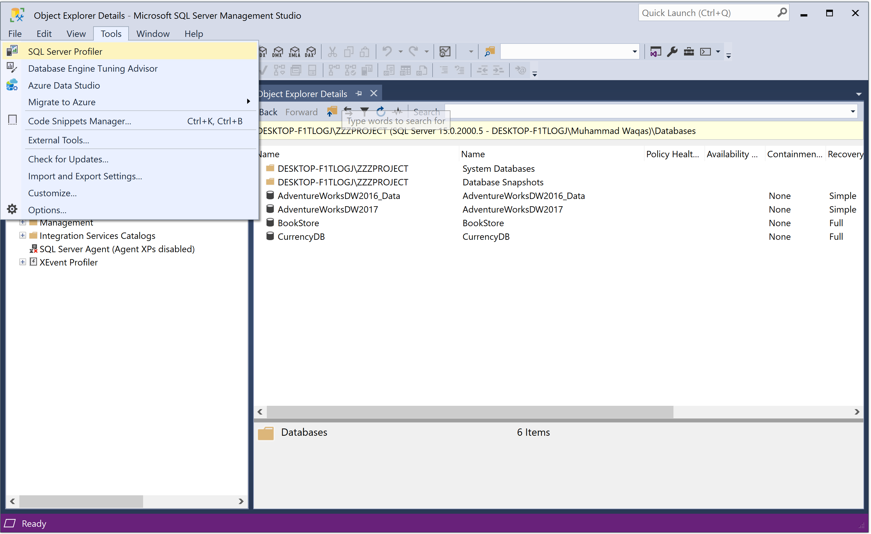Open Options from the Tools menu
Viewport: 871px width, 534px height.
coord(47,210)
